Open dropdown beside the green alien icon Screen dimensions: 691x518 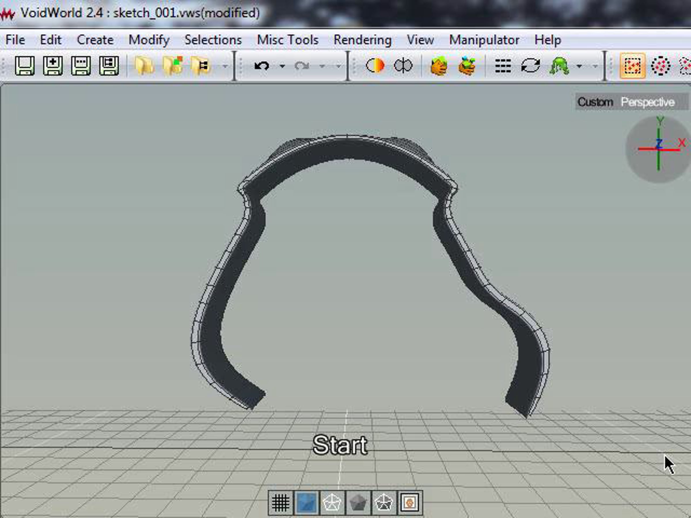point(579,66)
